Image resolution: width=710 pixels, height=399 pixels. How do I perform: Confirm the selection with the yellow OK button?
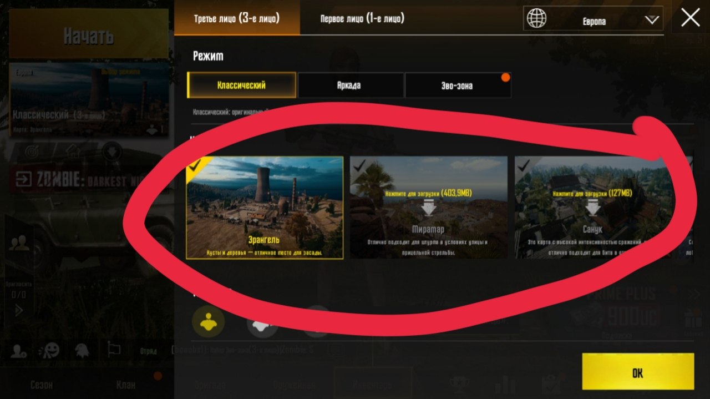(x=638, y=372)
